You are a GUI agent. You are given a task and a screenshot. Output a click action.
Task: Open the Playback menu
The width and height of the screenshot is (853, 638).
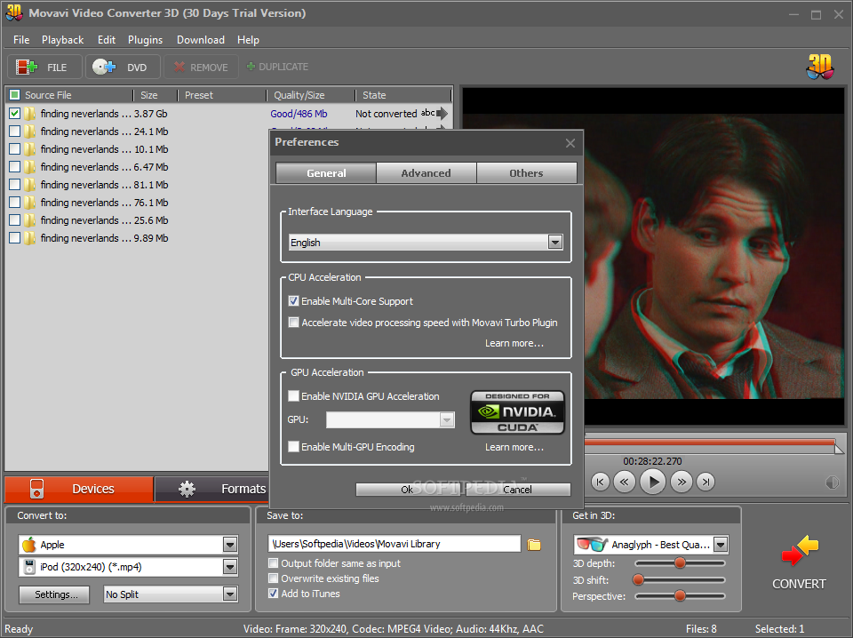click(62, 40)
